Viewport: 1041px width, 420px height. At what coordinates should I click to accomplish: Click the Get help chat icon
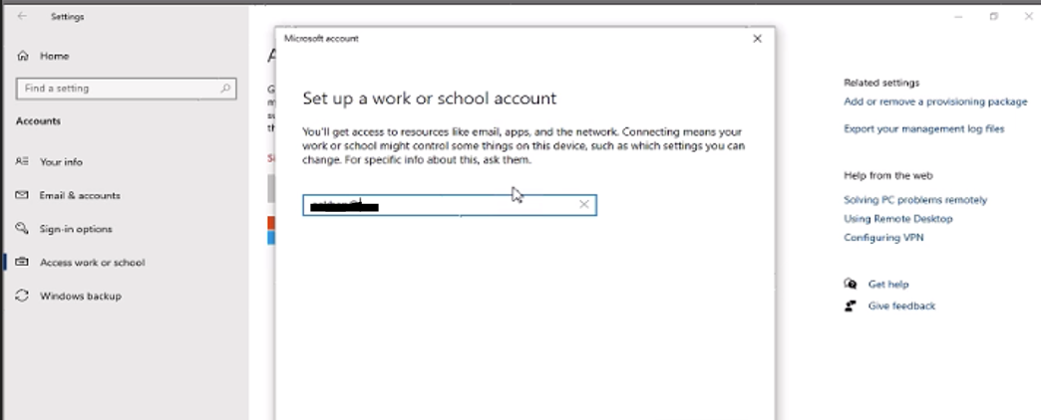[851, 284]
